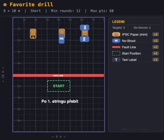
Task: Click the right paper target between two no-shoots
Action: coord(85,33)
